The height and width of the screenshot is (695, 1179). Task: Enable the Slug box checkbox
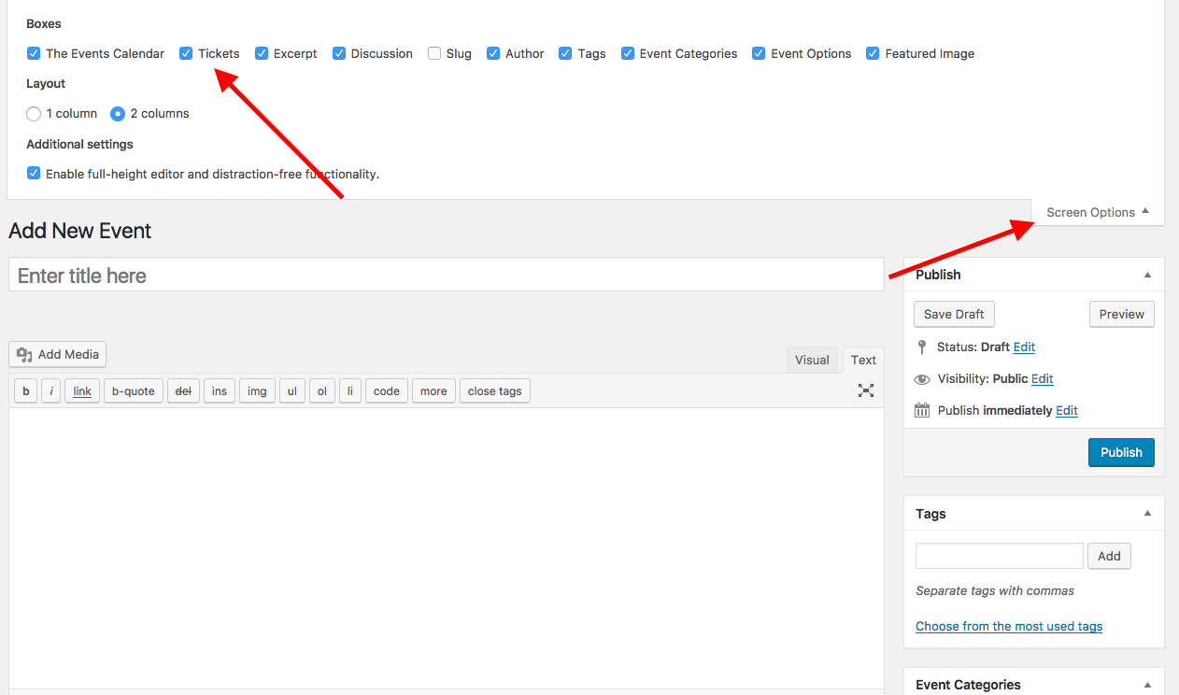tap(434, 53)
